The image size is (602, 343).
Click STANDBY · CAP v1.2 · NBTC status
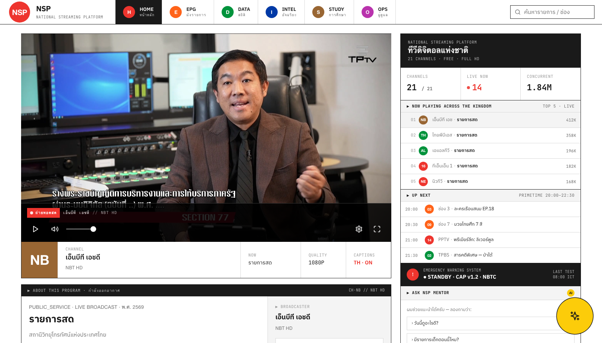(460, 277)
